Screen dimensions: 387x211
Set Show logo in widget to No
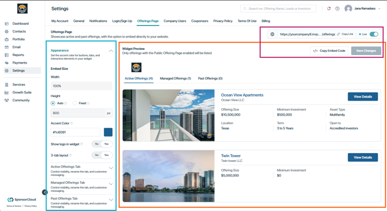point(97,144)
